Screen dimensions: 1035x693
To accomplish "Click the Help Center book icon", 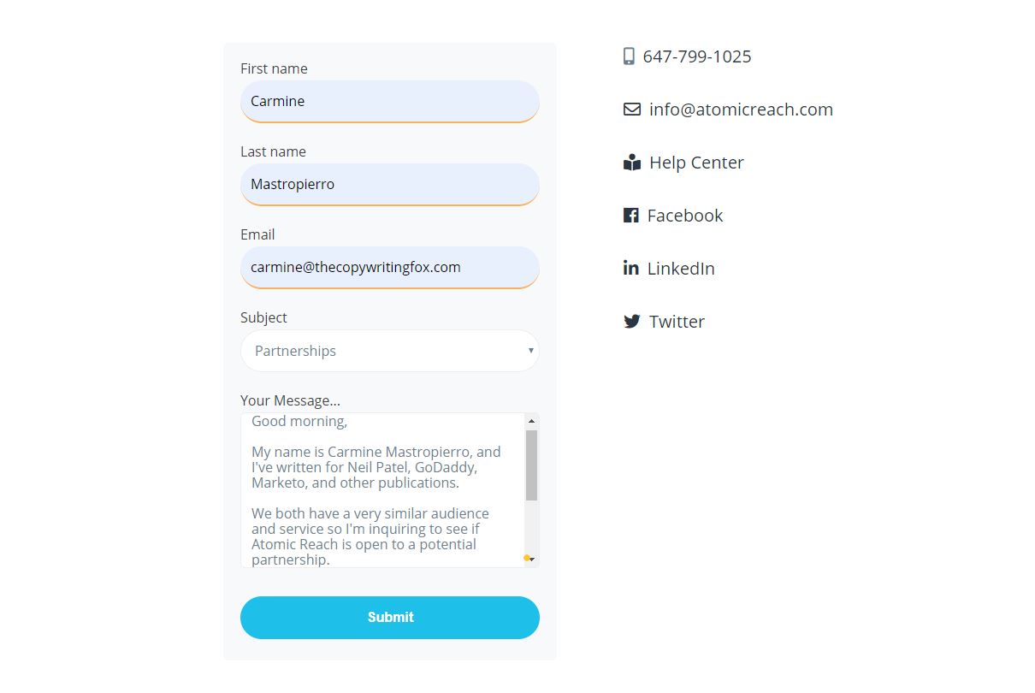I will (632, 163).
